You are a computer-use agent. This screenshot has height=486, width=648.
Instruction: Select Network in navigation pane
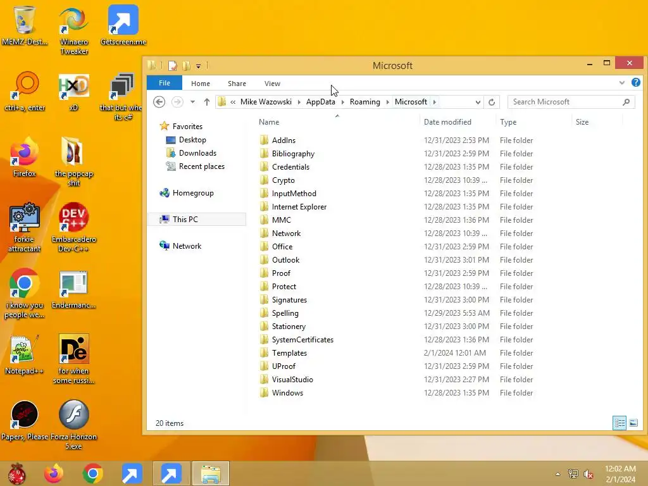click(187, 246)
